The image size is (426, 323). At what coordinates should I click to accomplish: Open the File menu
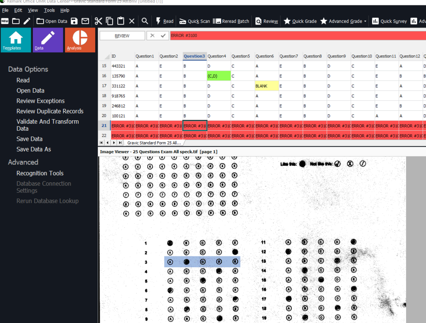[5, 10]
